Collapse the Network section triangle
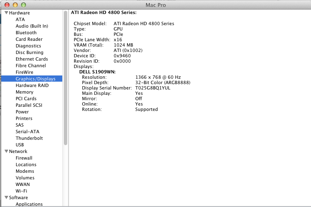The image size is (311, 207). click(6, 151)
